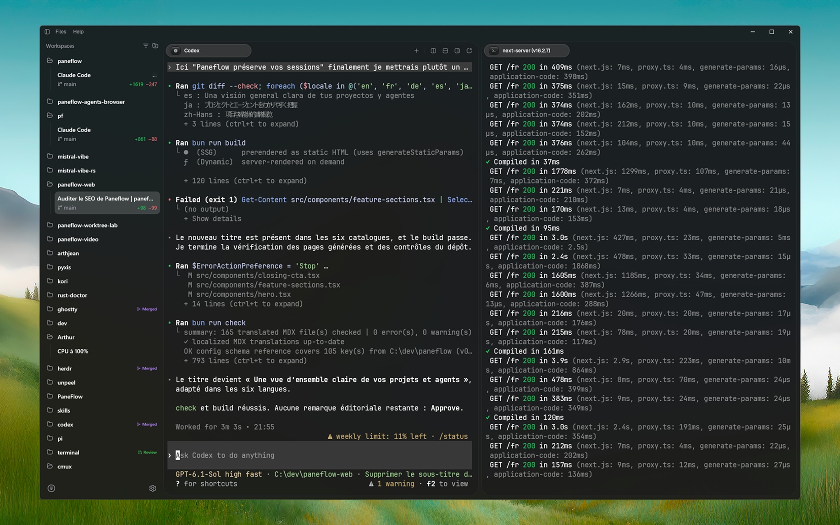Click the add new workspace folder icon
The width and height of the screenshot is (840, 525).
[155, 45]
